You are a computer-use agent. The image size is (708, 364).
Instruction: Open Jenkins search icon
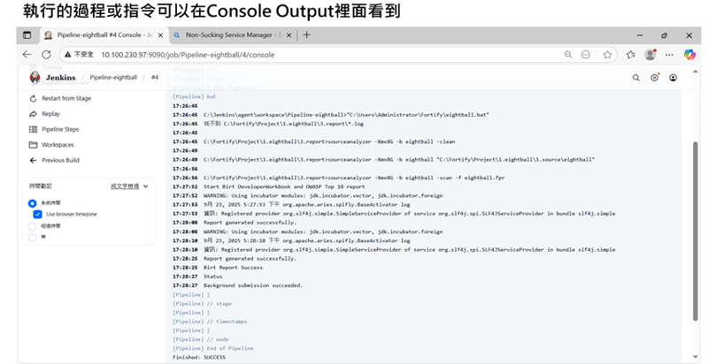click(635, 78)
